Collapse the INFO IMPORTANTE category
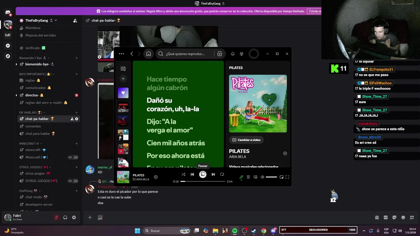Image resolution: width=420 pixels, height=236 pixels. pos(36,74)
